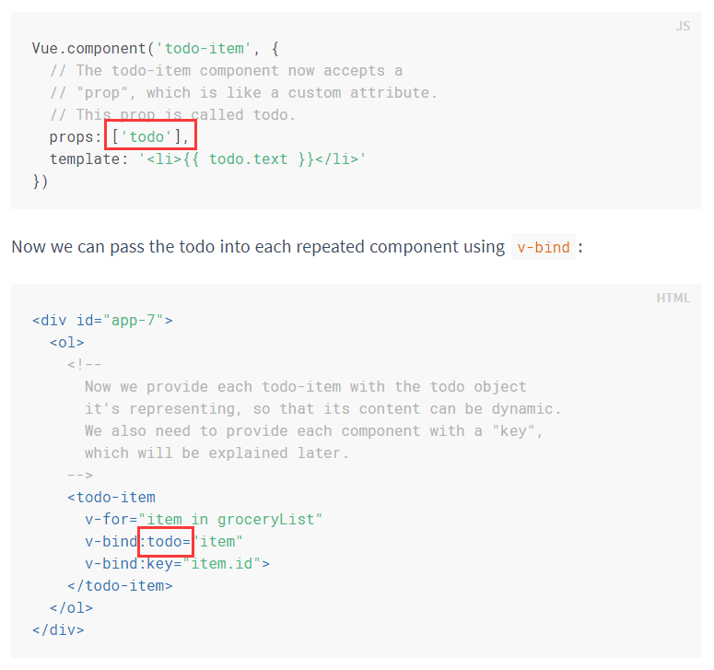Click the closing </todo-item> tag
This screenshot has width=714, height=670.
tap(120, 586)
